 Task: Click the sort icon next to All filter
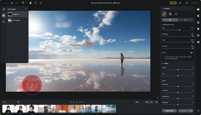pyautogui.click(x=18, y=102)
